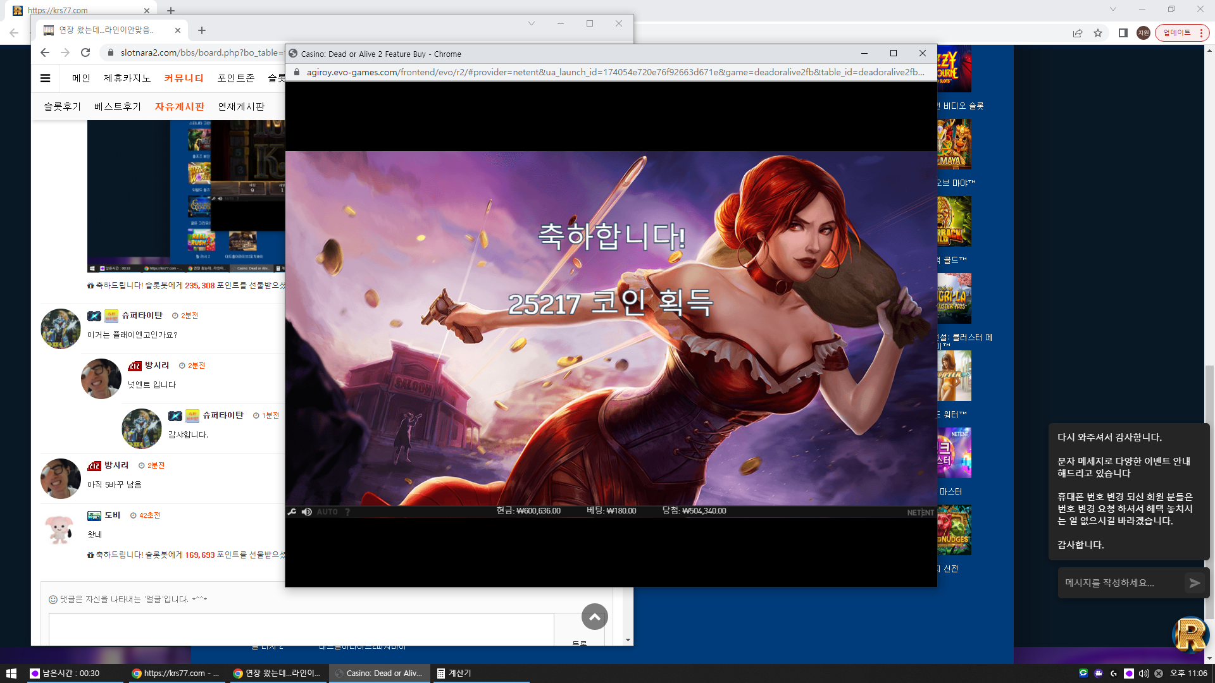Open the gold R floating badge icon
The width and height of the screenshot is (1215, 683).
coord(1191,634)
